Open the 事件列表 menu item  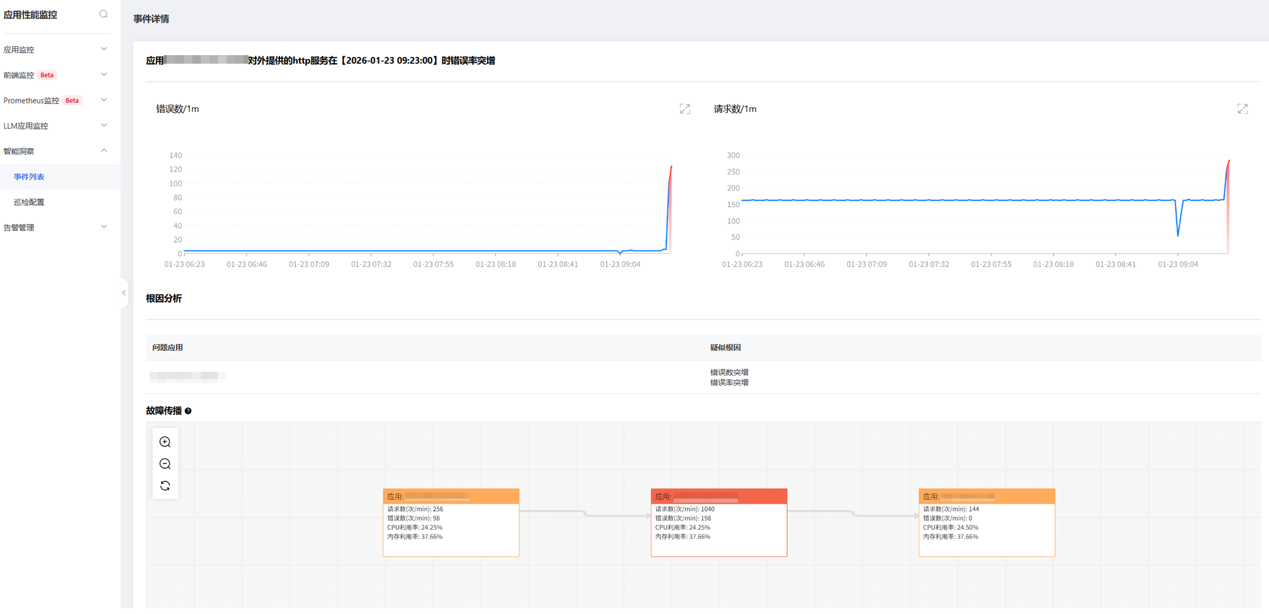click(29, 176)
